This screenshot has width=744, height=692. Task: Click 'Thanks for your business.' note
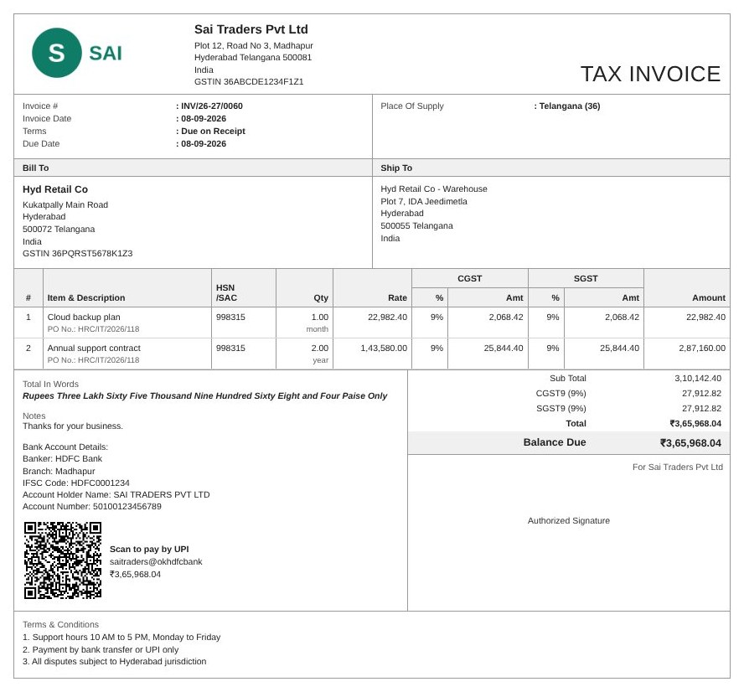click(73, 426)
